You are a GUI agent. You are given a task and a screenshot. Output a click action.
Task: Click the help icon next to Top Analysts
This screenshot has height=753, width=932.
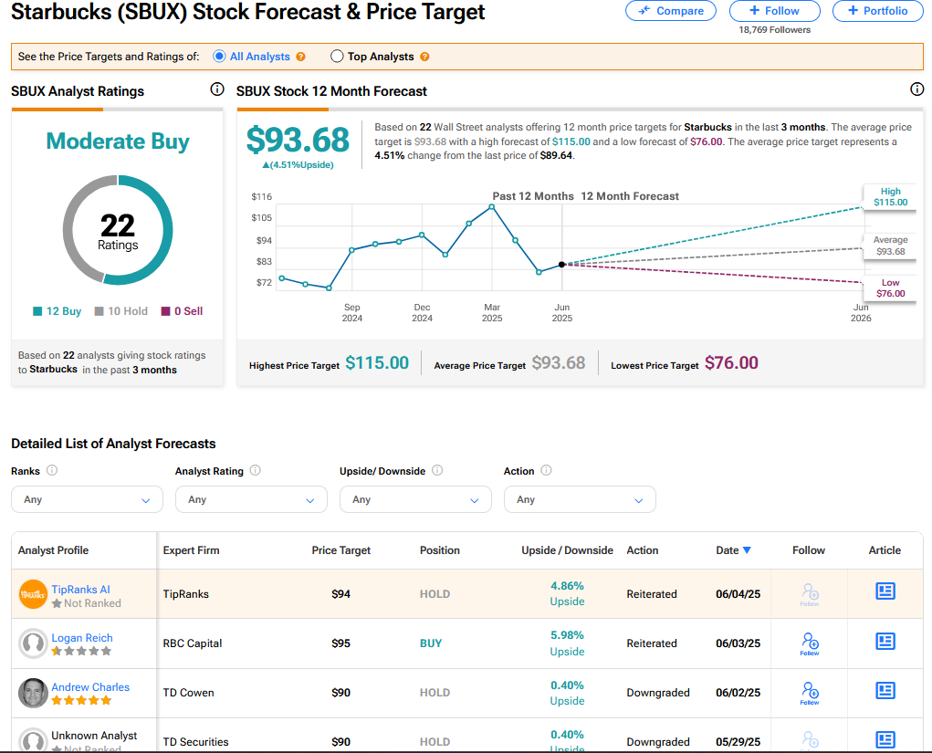click(424, 57)
